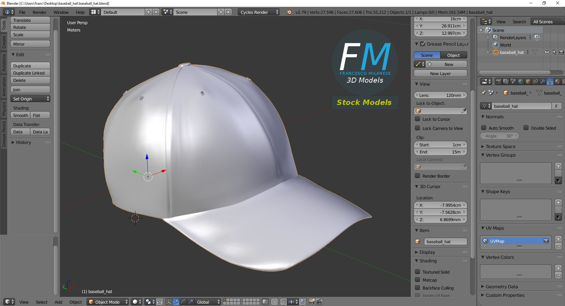Enable Backface Culling checkbox
The height and width of the screenshot is (306, 565).
point(417,288)
